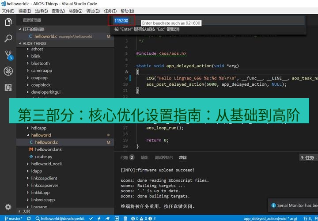Viewport: 318px width, 221px height.
Task: Click the lightning bolt upload icon
Action: point(99,218)
